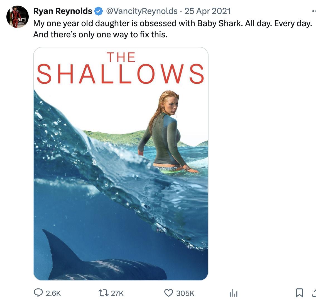
Task: Click the 305K likes count
Action: tap(185, 293)
